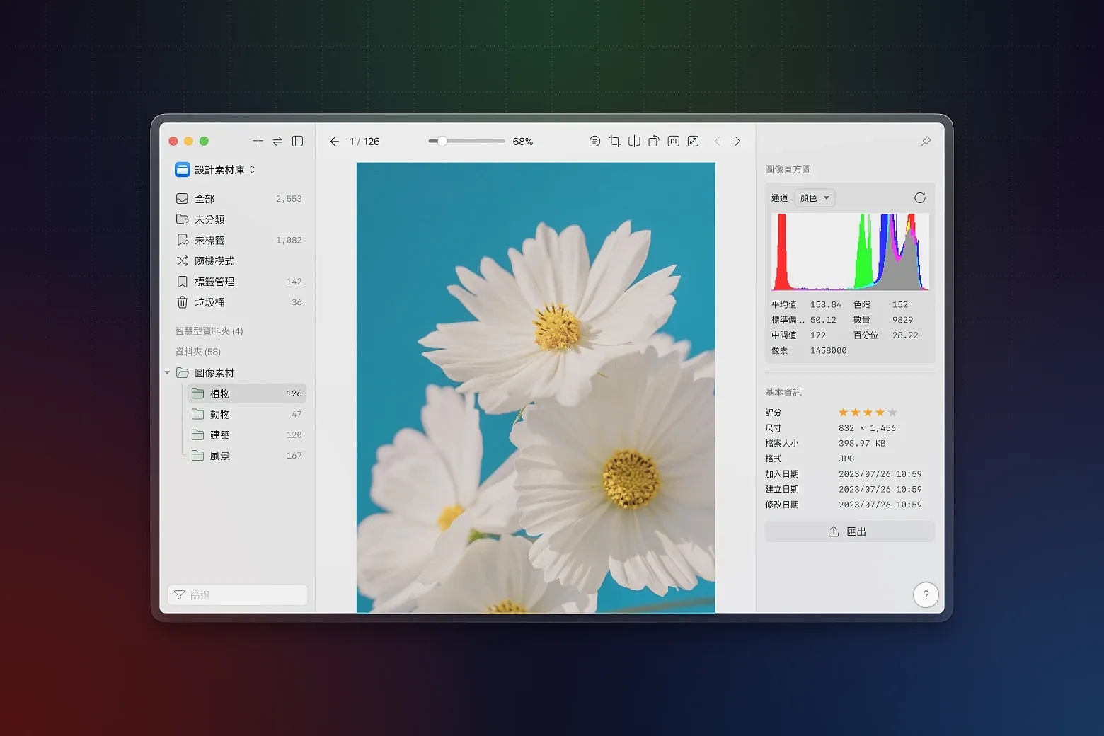Click the plus icon to add items
This screenshot has height=736, width=1104.
[x=258, y=141]
